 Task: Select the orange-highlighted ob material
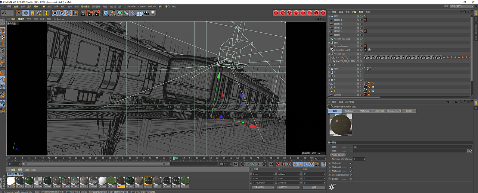(120, 181)
